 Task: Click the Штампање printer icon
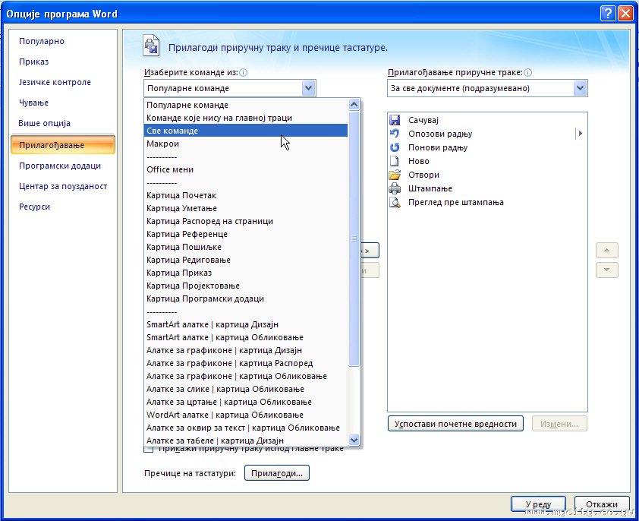pos(395,188)
